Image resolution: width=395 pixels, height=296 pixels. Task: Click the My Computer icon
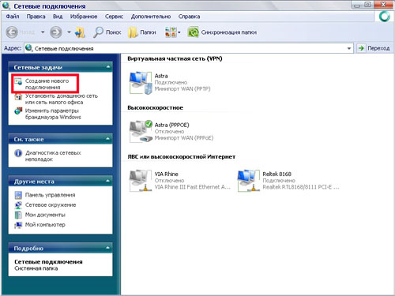18,225
